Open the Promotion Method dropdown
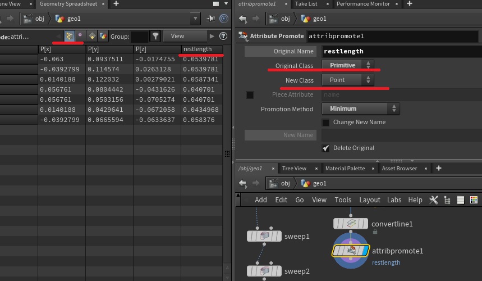 (x=361, y=108)
